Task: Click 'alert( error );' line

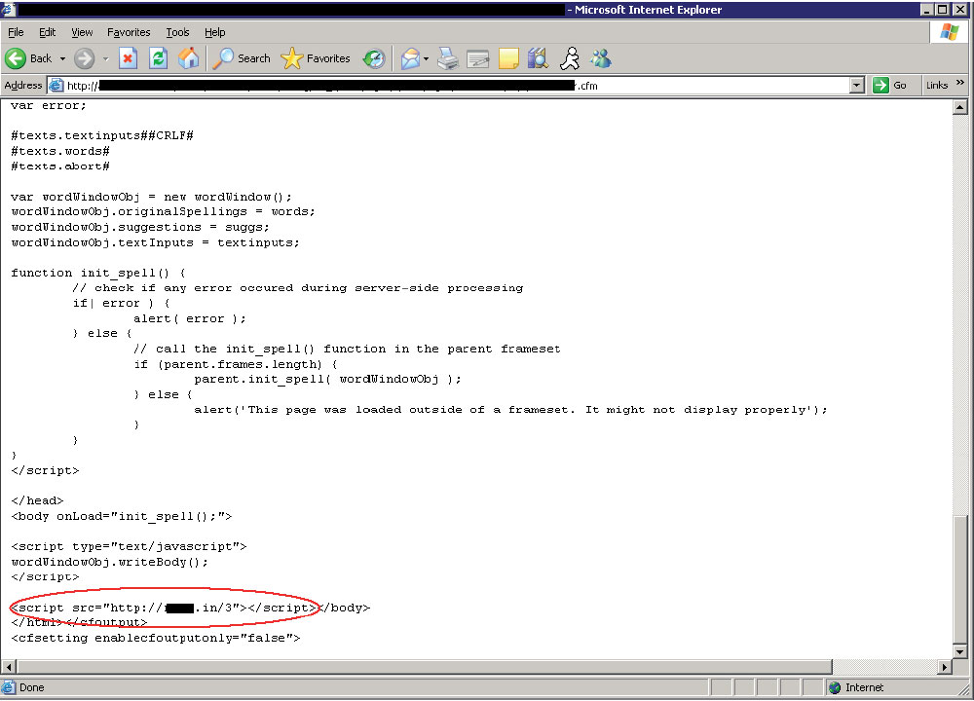Action: coord(190,318)
